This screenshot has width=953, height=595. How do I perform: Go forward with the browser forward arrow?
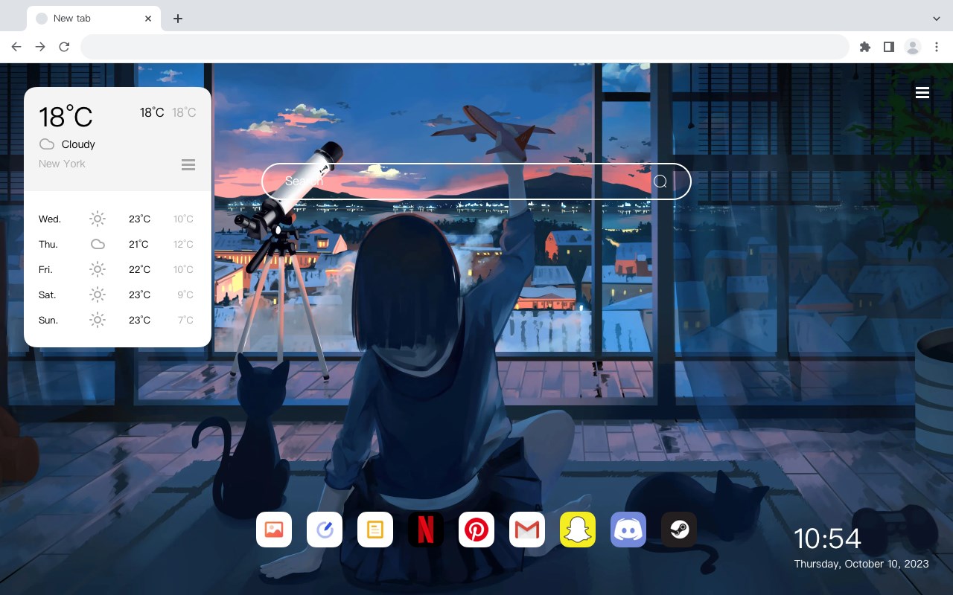pyautogui.click(x=40, y=47)
